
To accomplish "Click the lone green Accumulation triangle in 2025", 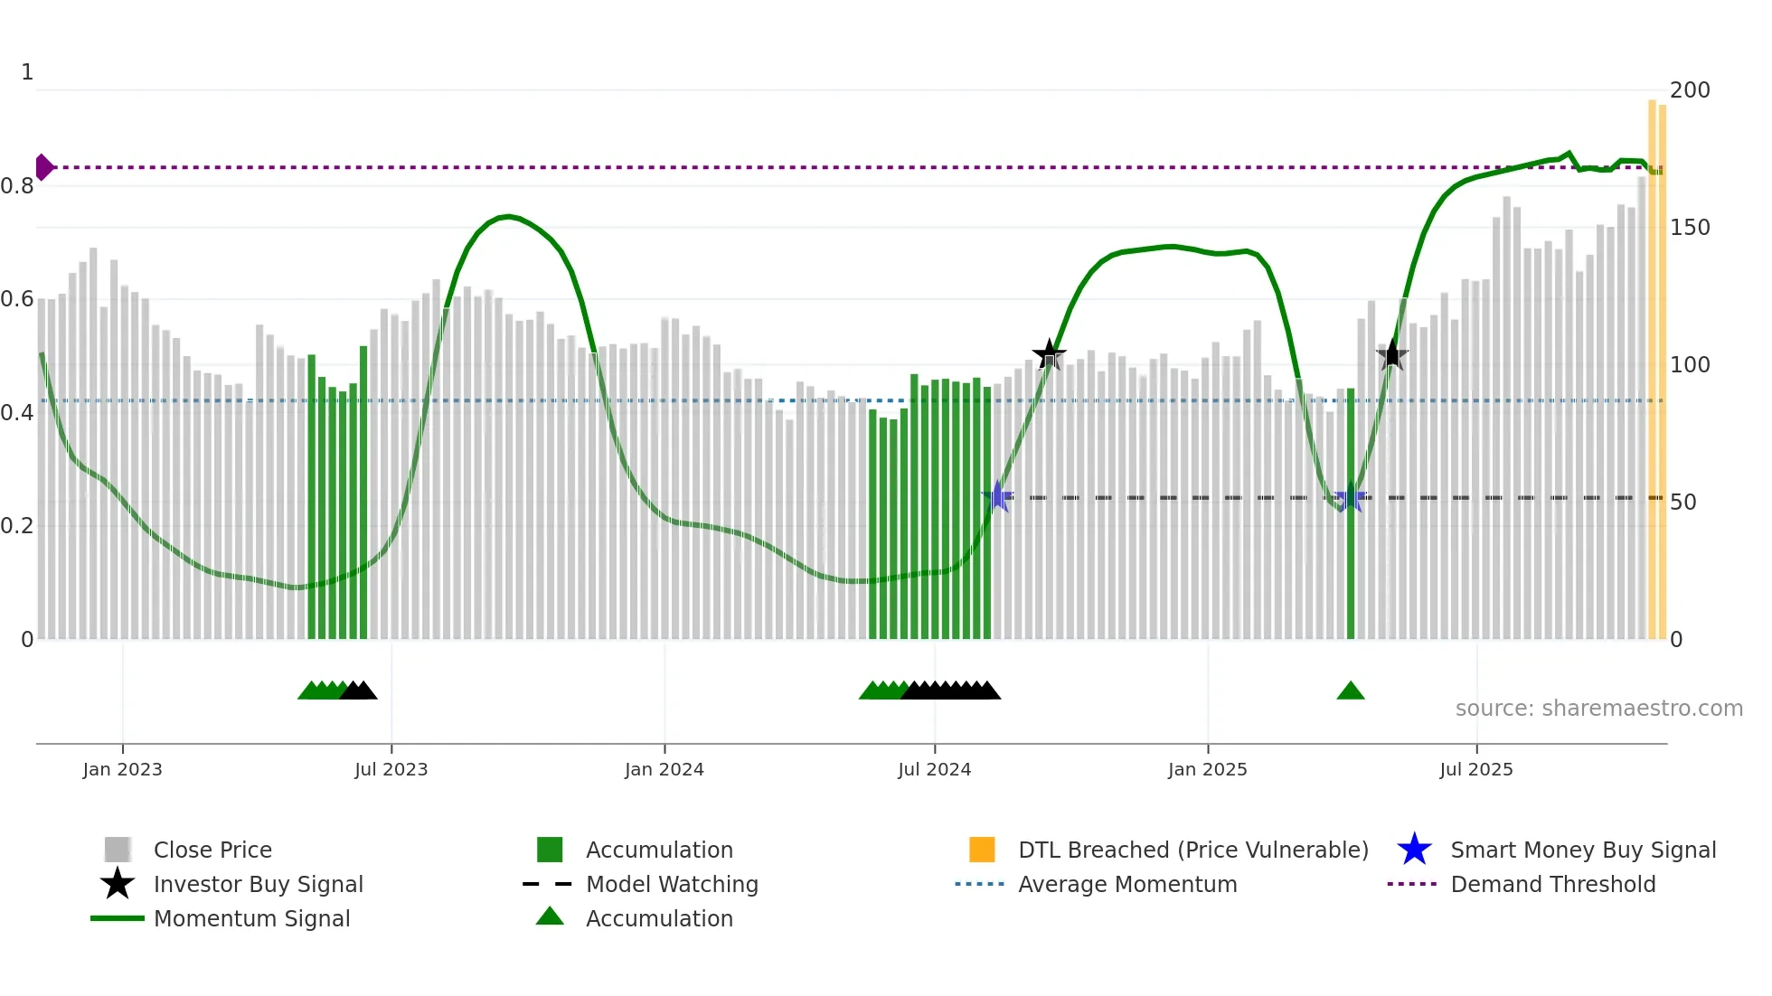I will pyautogui.click(x=1351, y=691).
